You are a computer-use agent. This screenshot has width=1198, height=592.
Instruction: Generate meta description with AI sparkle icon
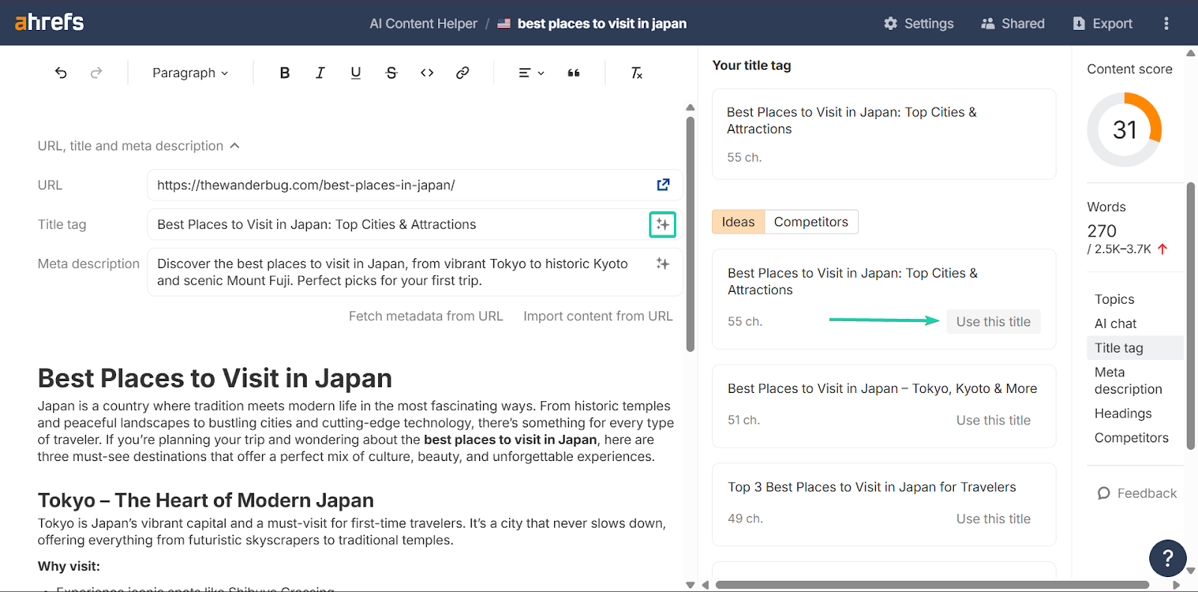663,263
